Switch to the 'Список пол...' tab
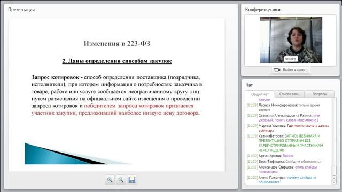342x192 pixels. coord(290,94)
